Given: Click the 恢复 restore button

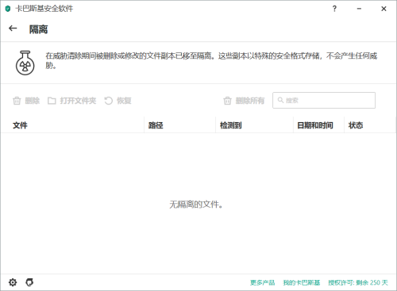Looking at the screenshot, I should [118, 101].
